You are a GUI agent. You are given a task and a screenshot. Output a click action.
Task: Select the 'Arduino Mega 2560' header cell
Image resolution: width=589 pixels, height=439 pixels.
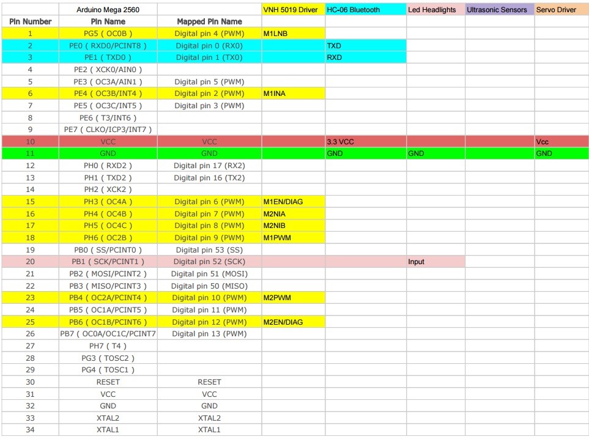[x=108, y=10]
